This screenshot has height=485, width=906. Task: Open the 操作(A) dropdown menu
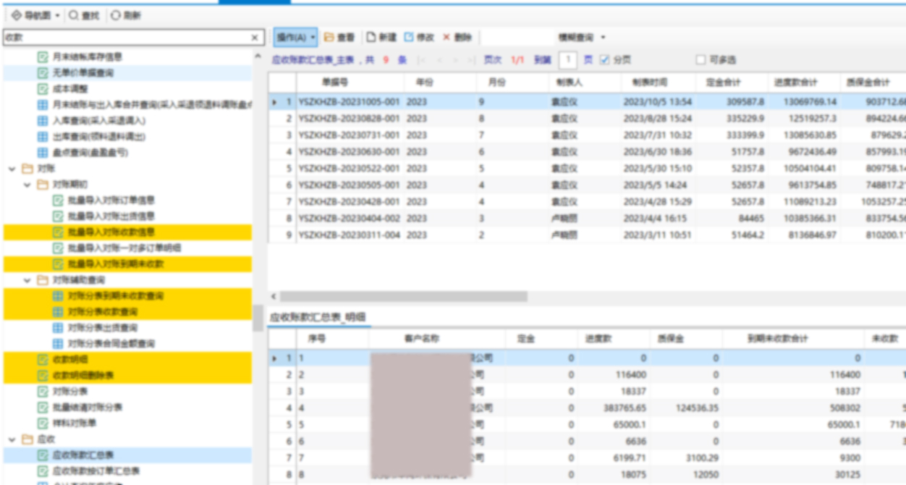click(x=295, y=37)
